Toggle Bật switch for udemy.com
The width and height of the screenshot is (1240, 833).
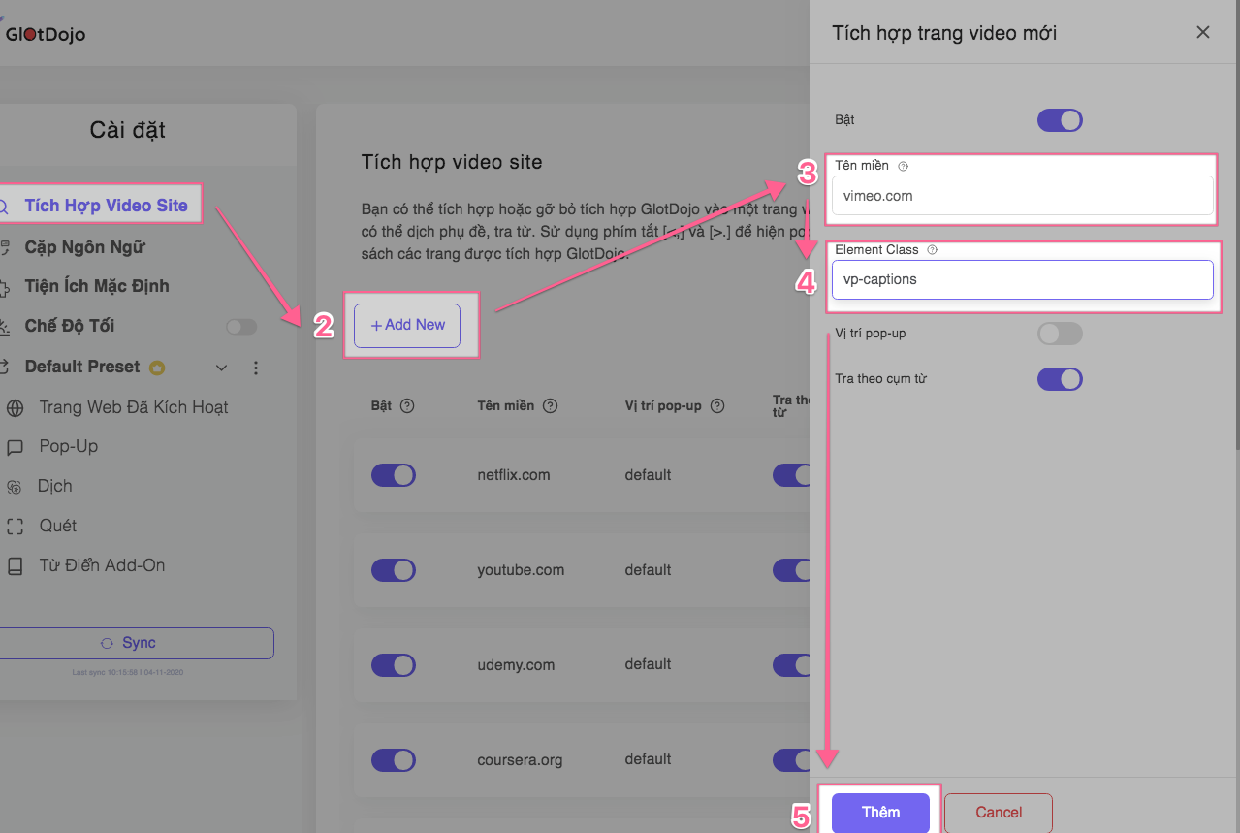[394, 665]
